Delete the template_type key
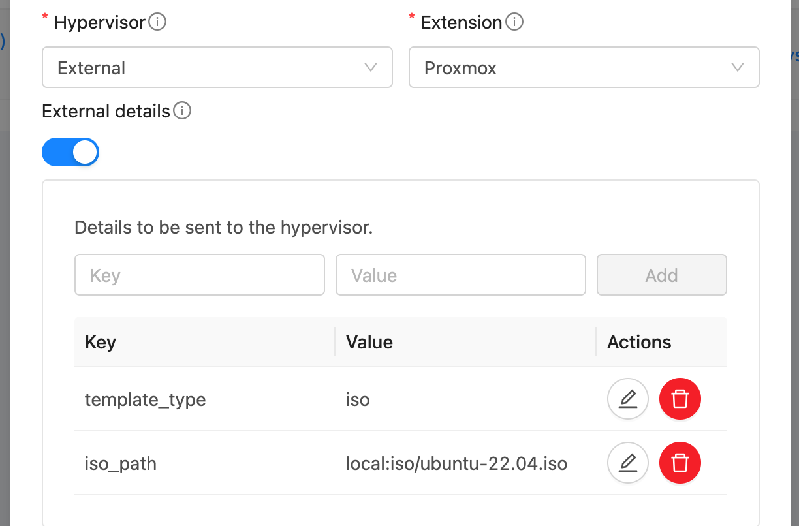 [x=680, y=398]
